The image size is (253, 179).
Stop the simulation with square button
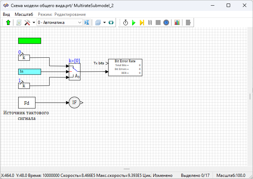coord(158,23)
